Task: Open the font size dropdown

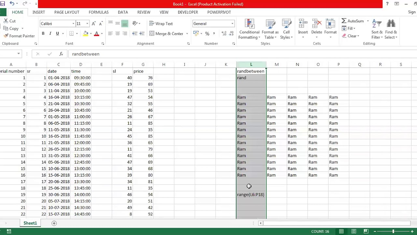Action: pyautogui.click(x=87, y=23)
